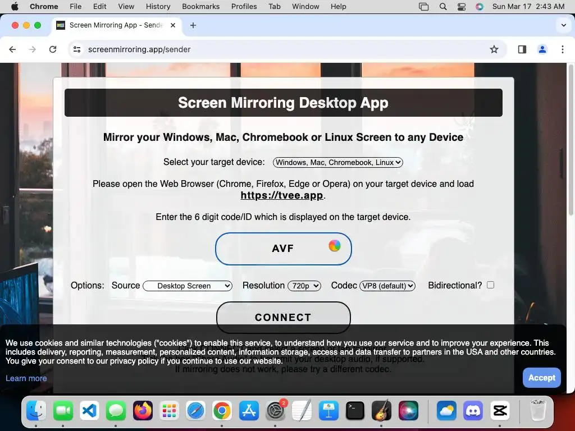Image resolution: width=575 pixels, height=431 pixels.
Task: Open View menu in menu bar
Action: [126, 7]
